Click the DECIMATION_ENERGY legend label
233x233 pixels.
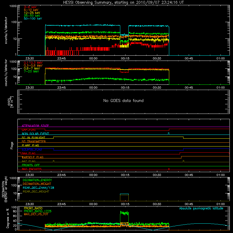pyautogui.click(x=37, y=180)
